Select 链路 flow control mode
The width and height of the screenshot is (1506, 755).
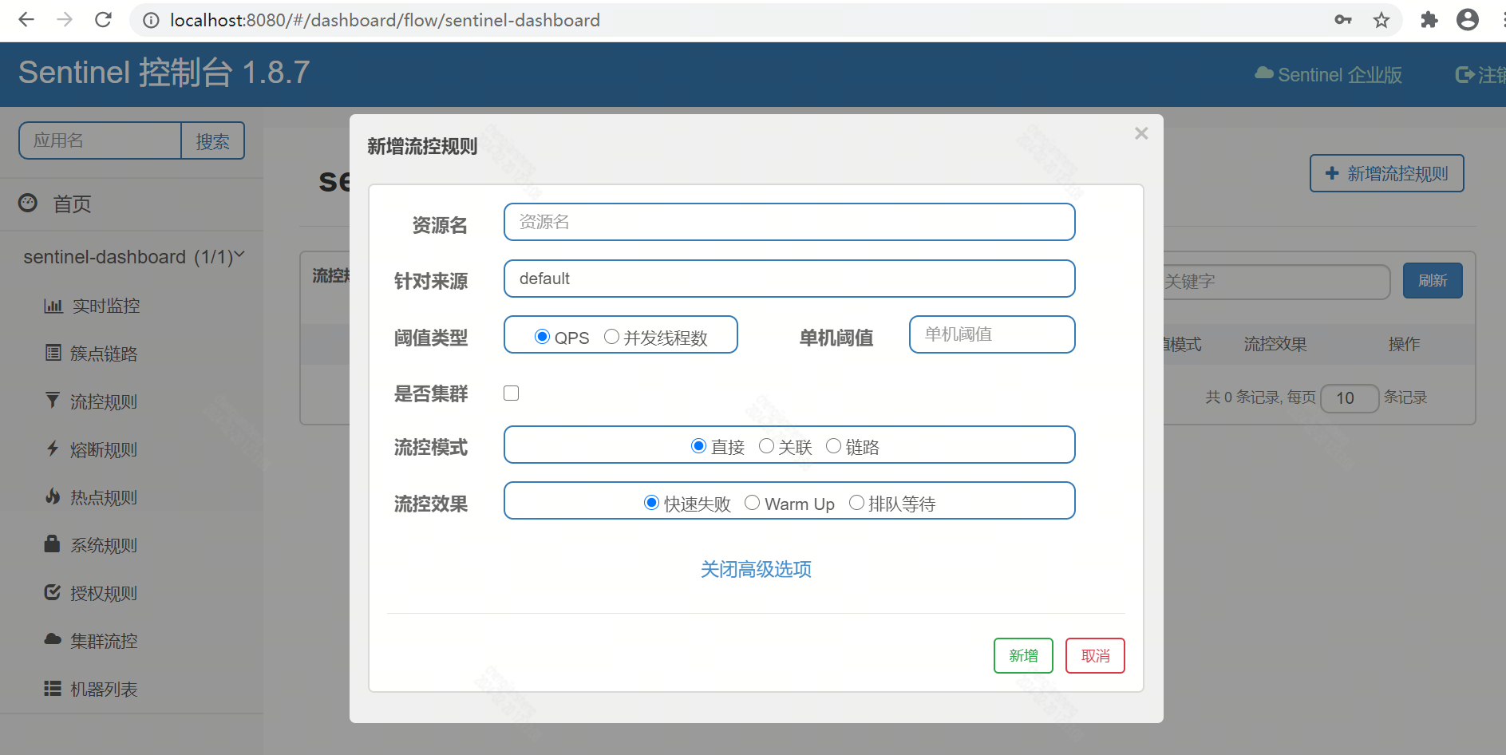pos(833,445)
